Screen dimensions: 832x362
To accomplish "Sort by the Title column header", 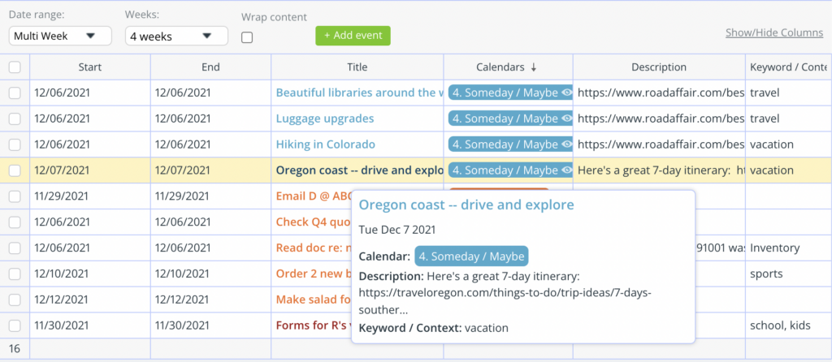I will click(x=357, y=67).
